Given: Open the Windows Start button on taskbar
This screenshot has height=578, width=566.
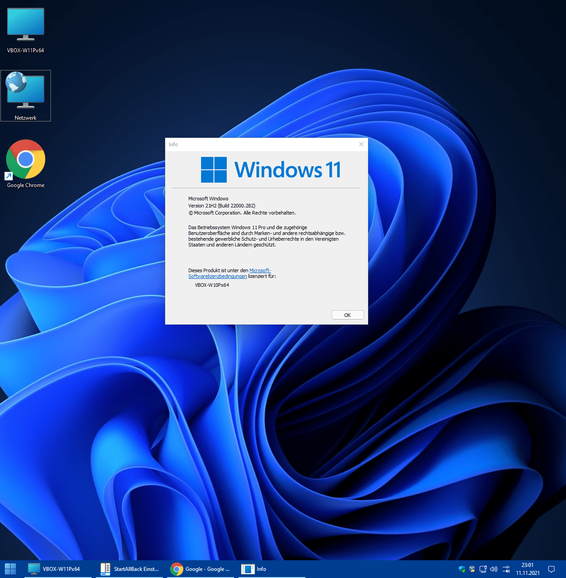Looking at the screenshot, I should [x=10, y=569].
